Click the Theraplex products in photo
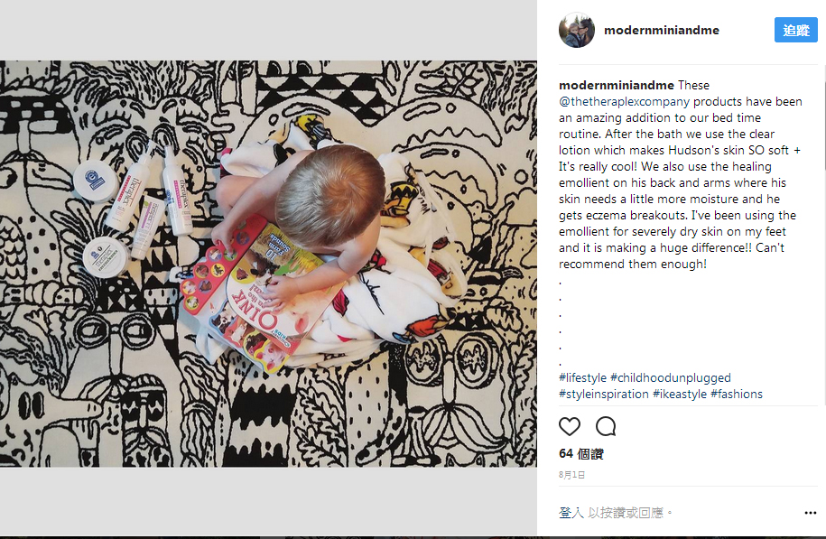Viewport: 826px width, 539px height. (x=135, y=210)
